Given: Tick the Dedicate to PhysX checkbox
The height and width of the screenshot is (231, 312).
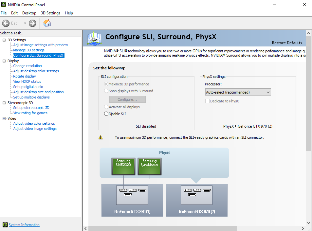Looking at the screenshot, I should pos(207,101).
